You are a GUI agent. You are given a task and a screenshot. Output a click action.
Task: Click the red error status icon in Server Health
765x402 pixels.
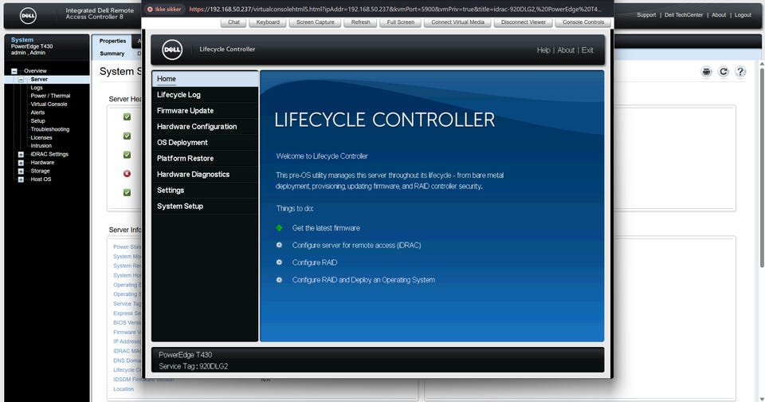[127, 173]
